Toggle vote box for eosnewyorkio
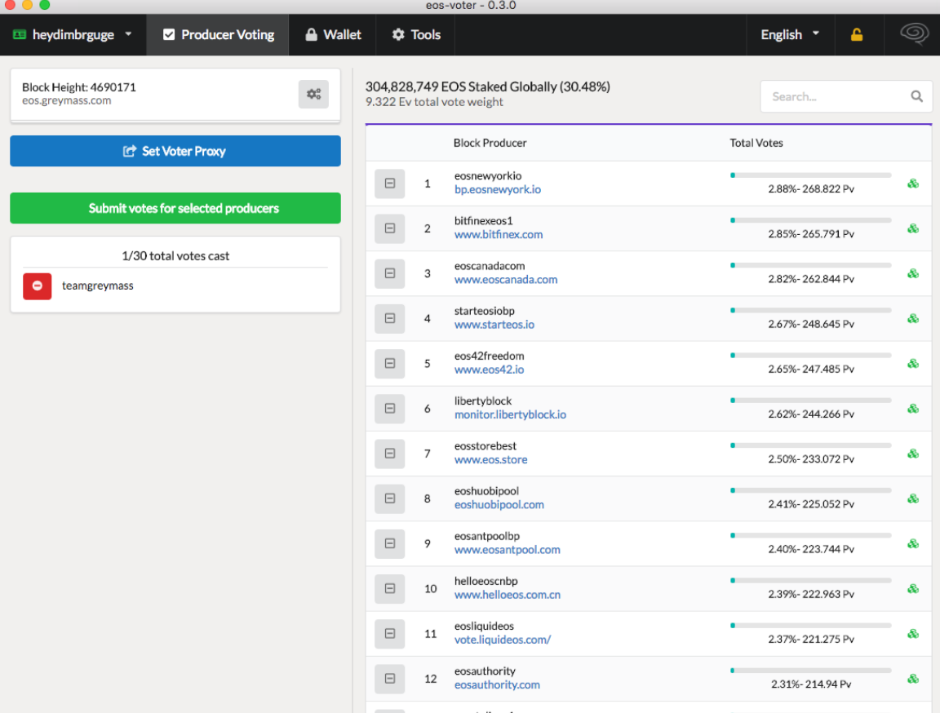Screen dimensions: 940x713 [x=390, y=184]
